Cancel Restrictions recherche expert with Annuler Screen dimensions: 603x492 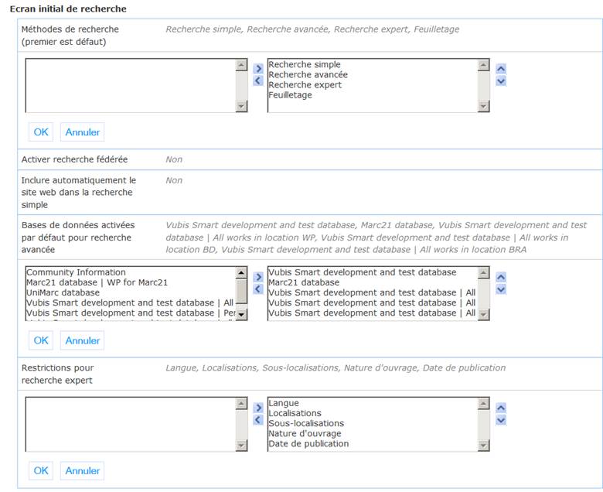[82, 470]
